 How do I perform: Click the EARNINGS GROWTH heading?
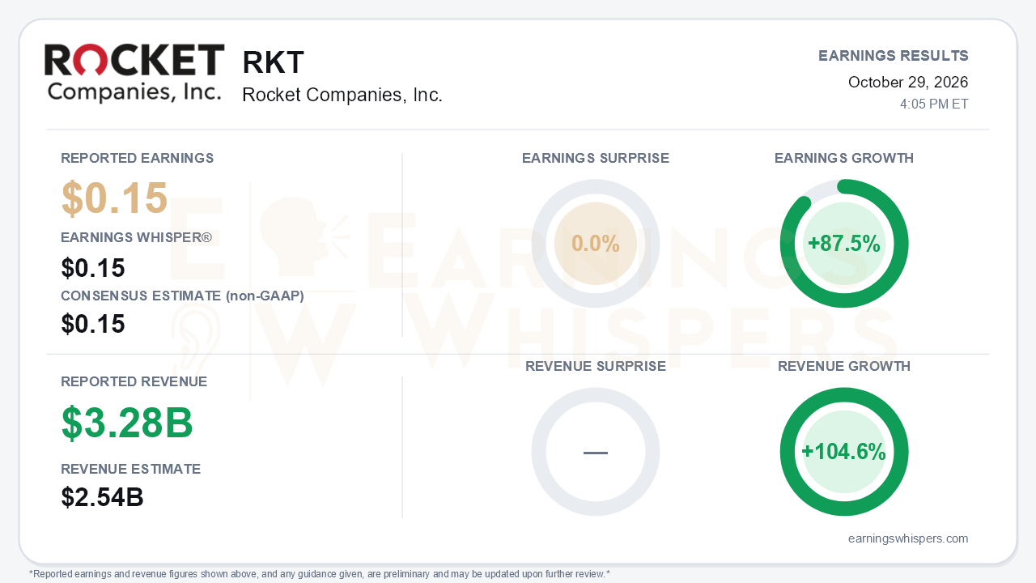pyautogui.click(x=844, y=158)
